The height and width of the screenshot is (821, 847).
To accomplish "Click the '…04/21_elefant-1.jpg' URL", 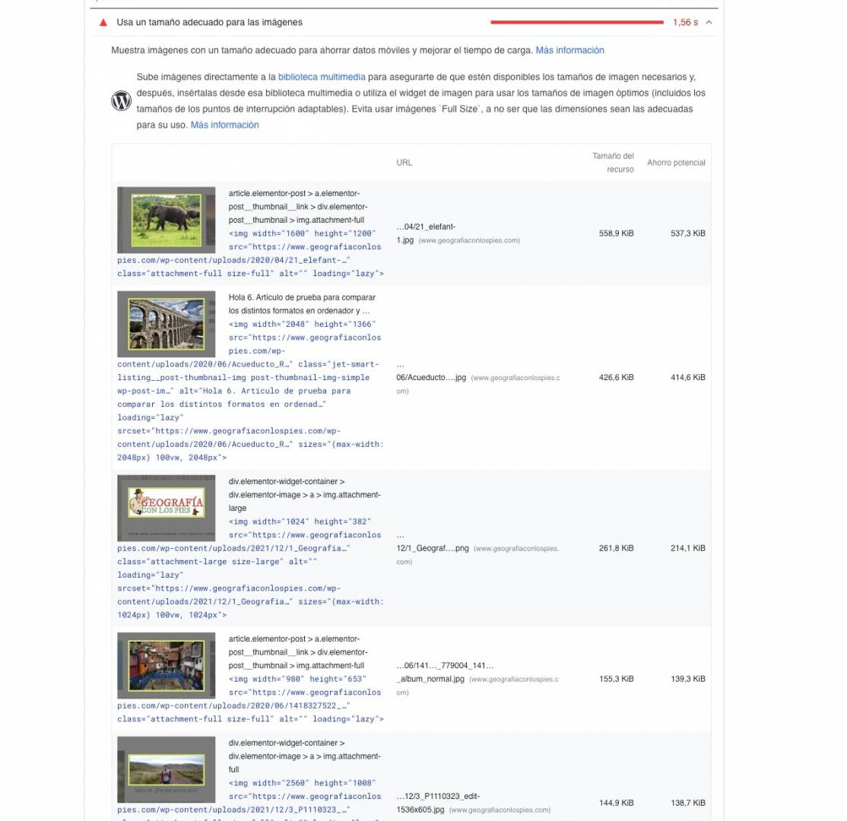I will 426,233.
